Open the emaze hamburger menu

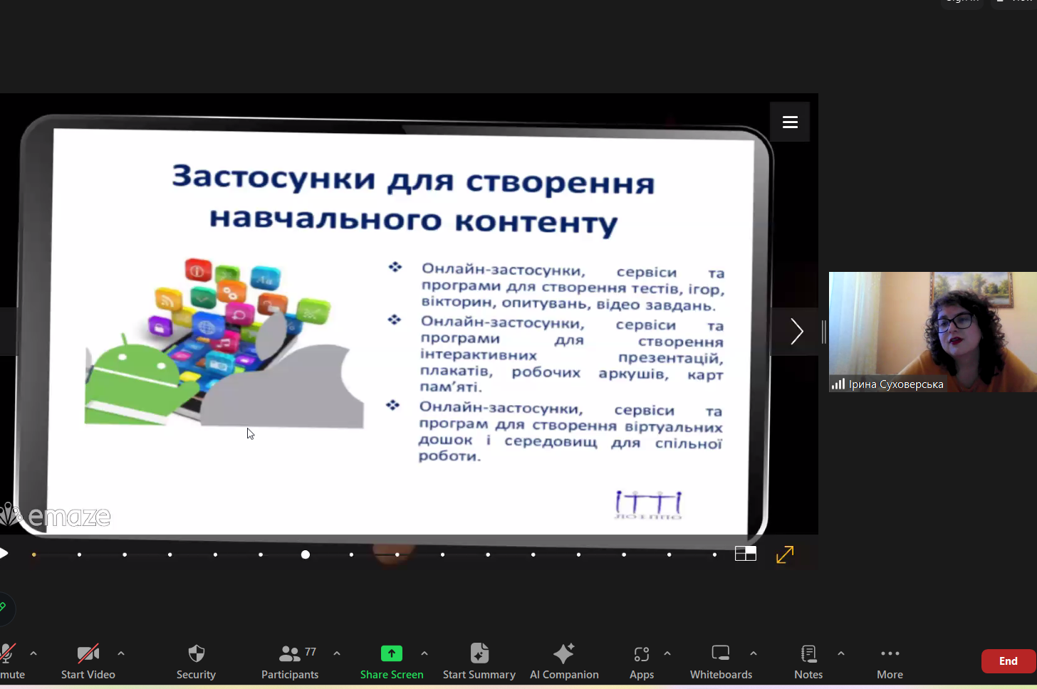pos(790,122)
